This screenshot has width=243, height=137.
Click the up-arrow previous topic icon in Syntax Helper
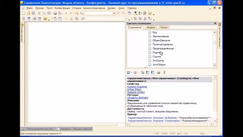(148, 73)
